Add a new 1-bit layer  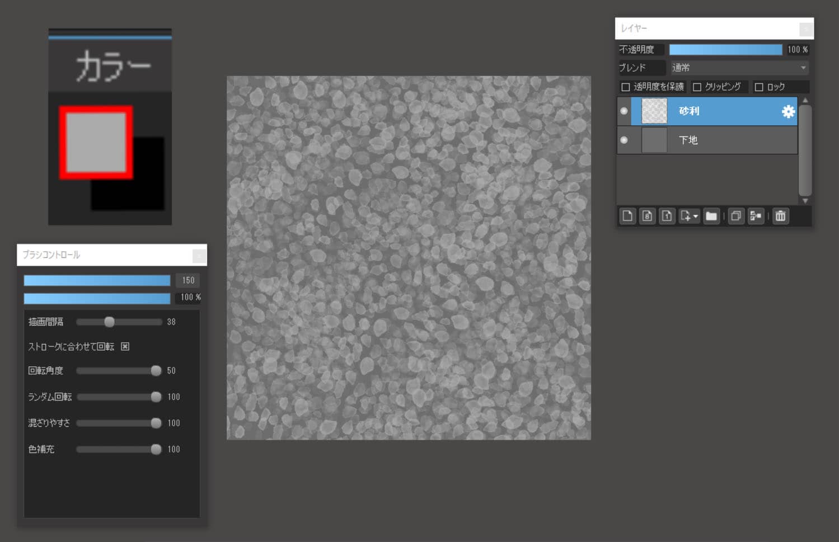pyautogui.click(x=667, y=216)
